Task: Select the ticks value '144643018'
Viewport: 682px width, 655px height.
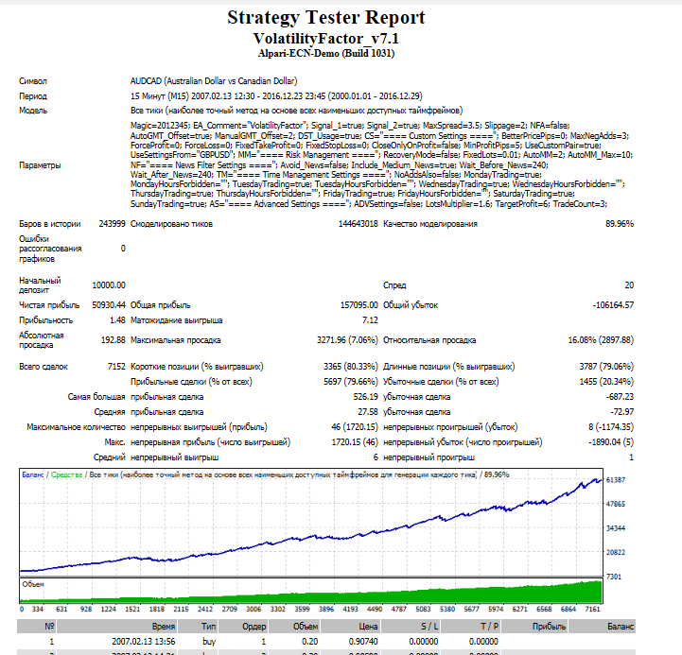Action: pos(358,224)
